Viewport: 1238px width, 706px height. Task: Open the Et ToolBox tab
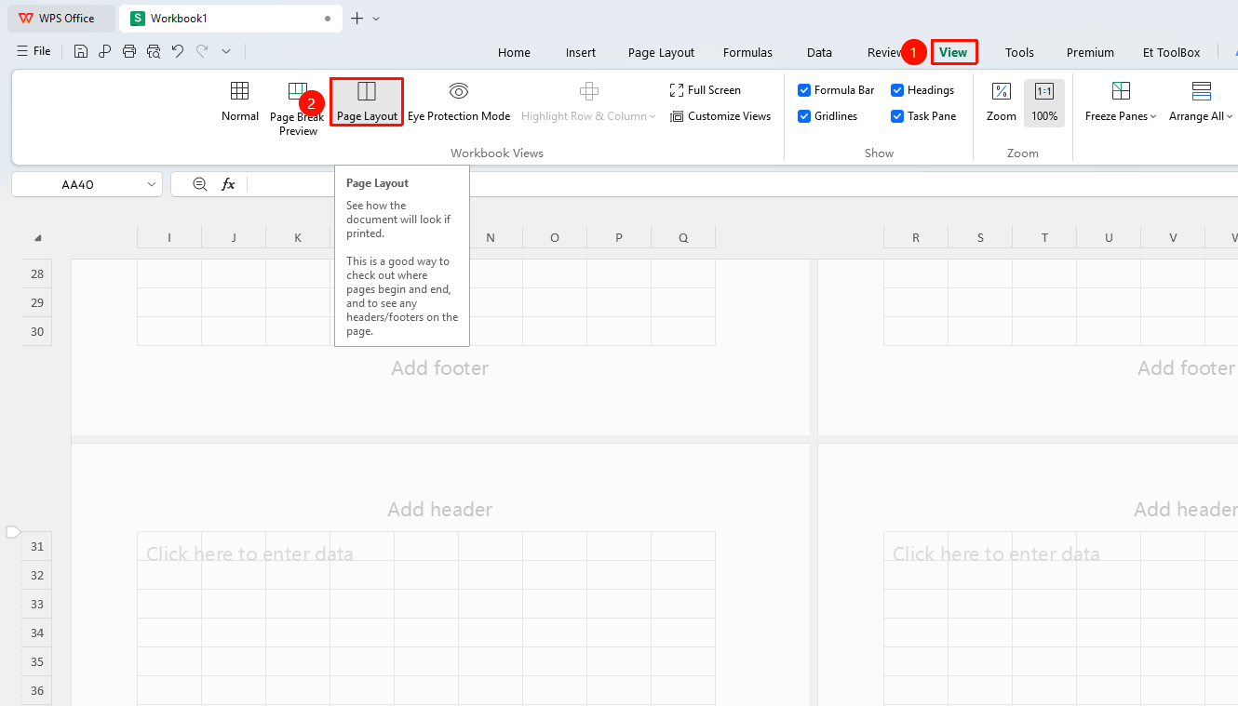pyautogui.click(x=1172, y=52)
